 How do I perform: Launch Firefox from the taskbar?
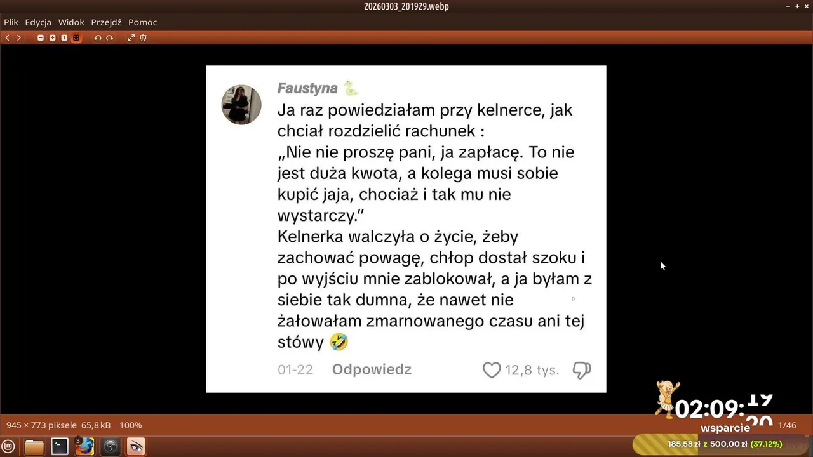coord(85,447)
